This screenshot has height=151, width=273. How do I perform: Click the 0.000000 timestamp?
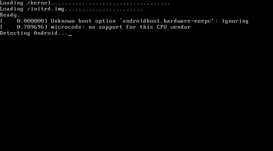pyautogui.click(x=31, y=21)
